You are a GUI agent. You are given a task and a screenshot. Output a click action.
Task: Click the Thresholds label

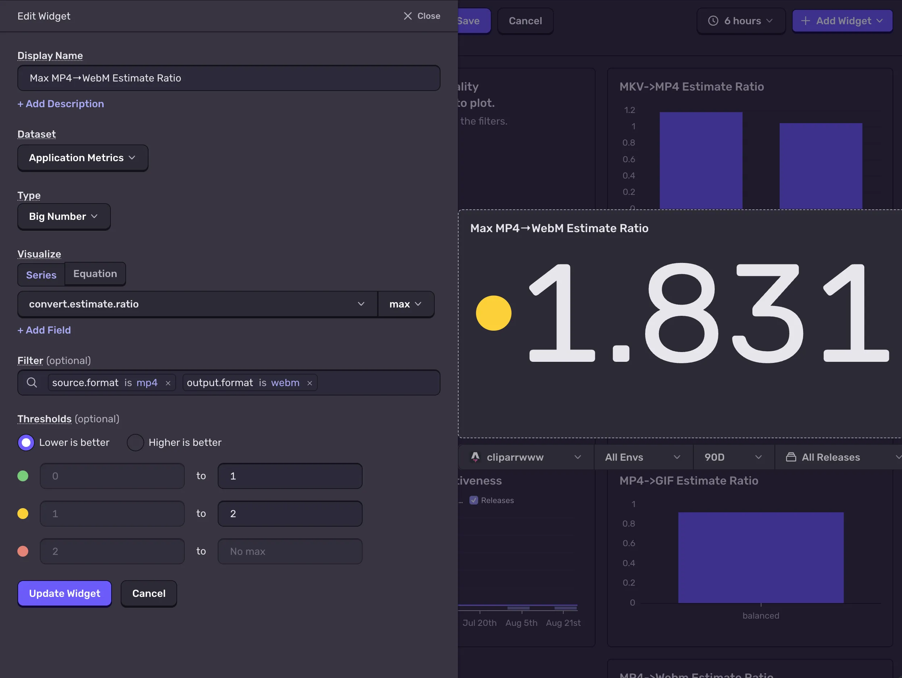pos(45,419)
